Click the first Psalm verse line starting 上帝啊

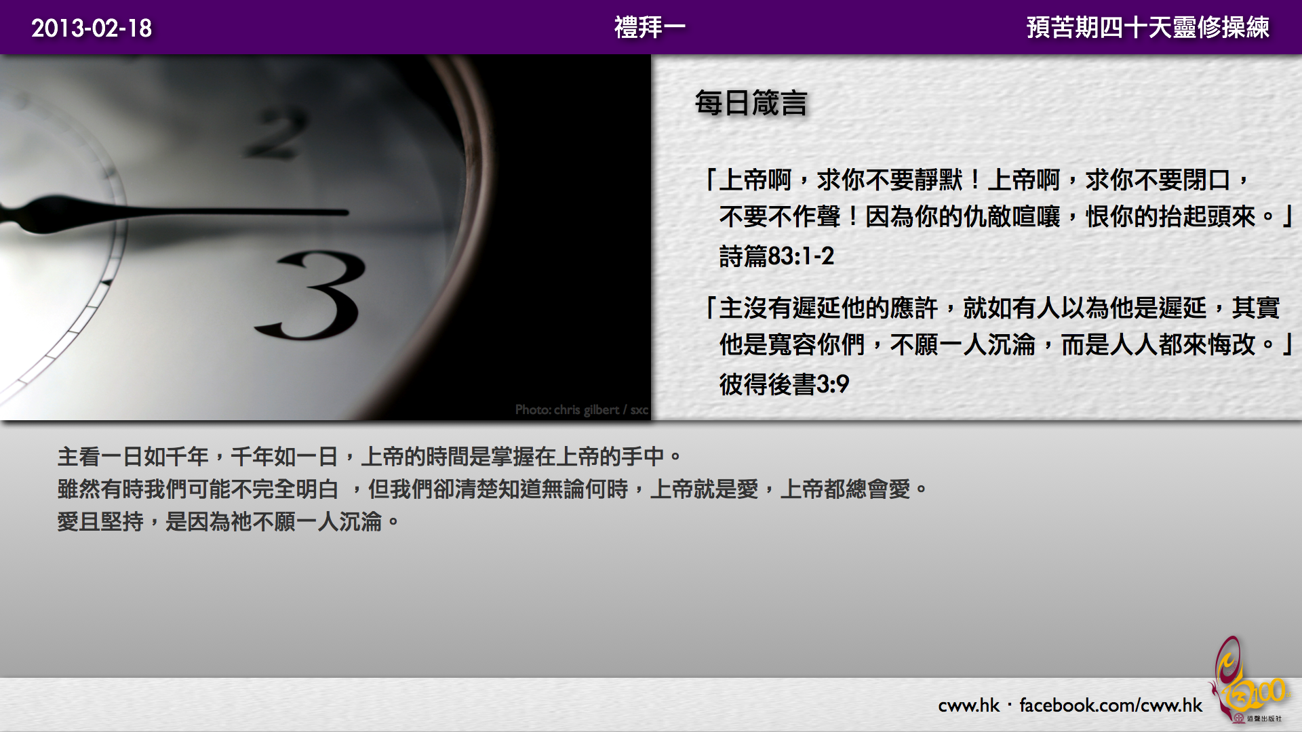pos(976,180)
